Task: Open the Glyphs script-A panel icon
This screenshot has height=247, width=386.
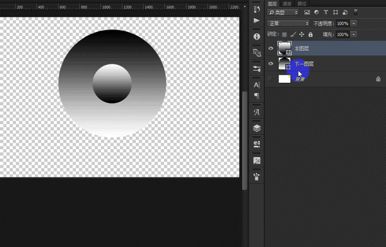Action: click(257, 112)
